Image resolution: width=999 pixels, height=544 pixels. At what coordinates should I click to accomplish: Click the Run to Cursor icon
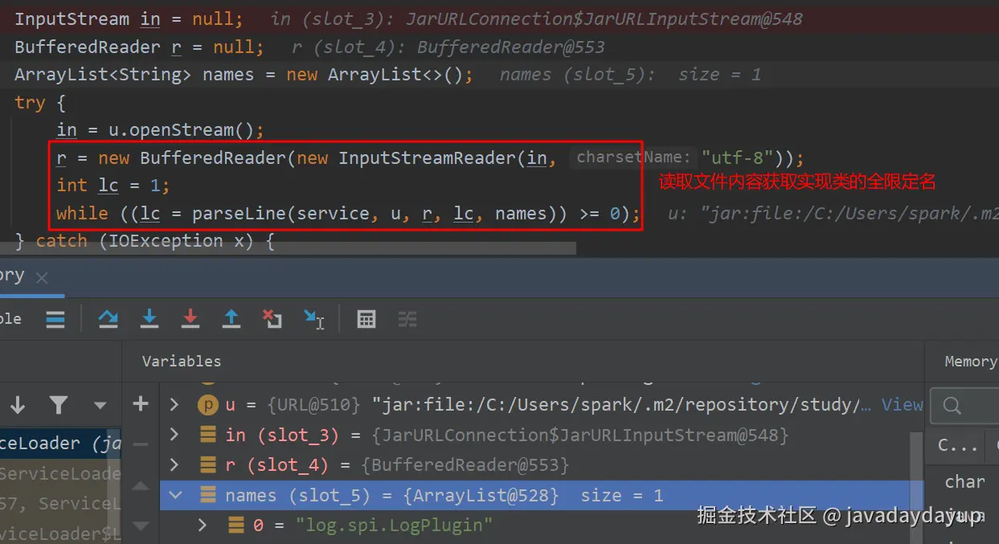point(314,319)
